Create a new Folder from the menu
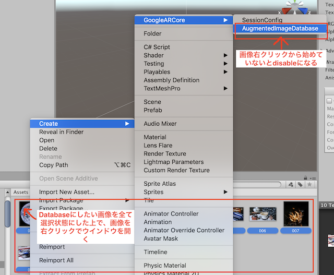 (x=184, y=33)
